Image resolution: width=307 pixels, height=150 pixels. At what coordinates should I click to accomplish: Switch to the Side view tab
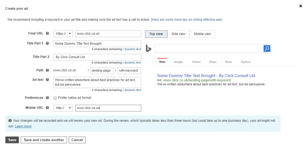click(178, 34)
